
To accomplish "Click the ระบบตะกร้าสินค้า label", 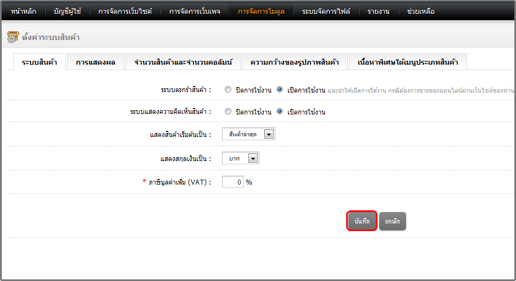I will click(x=186, y=89).
